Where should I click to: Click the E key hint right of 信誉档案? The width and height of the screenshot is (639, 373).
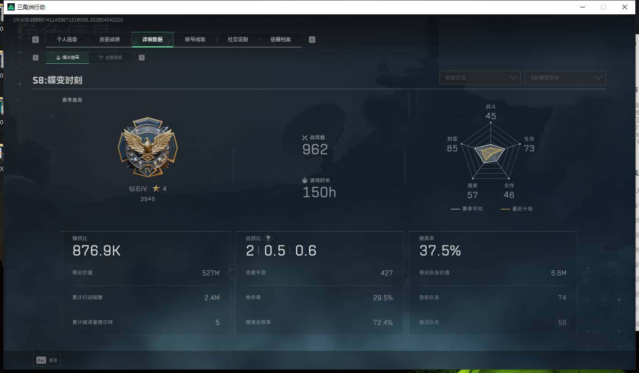point(312,40)
